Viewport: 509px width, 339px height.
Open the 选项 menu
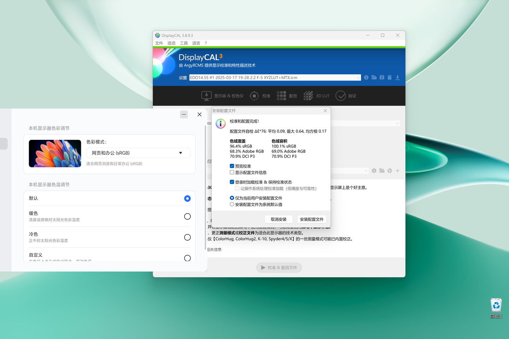pyautogui.click(x=171, y=43)
